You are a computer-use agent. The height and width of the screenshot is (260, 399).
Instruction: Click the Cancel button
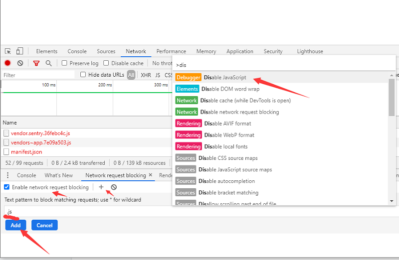point(44,225)
